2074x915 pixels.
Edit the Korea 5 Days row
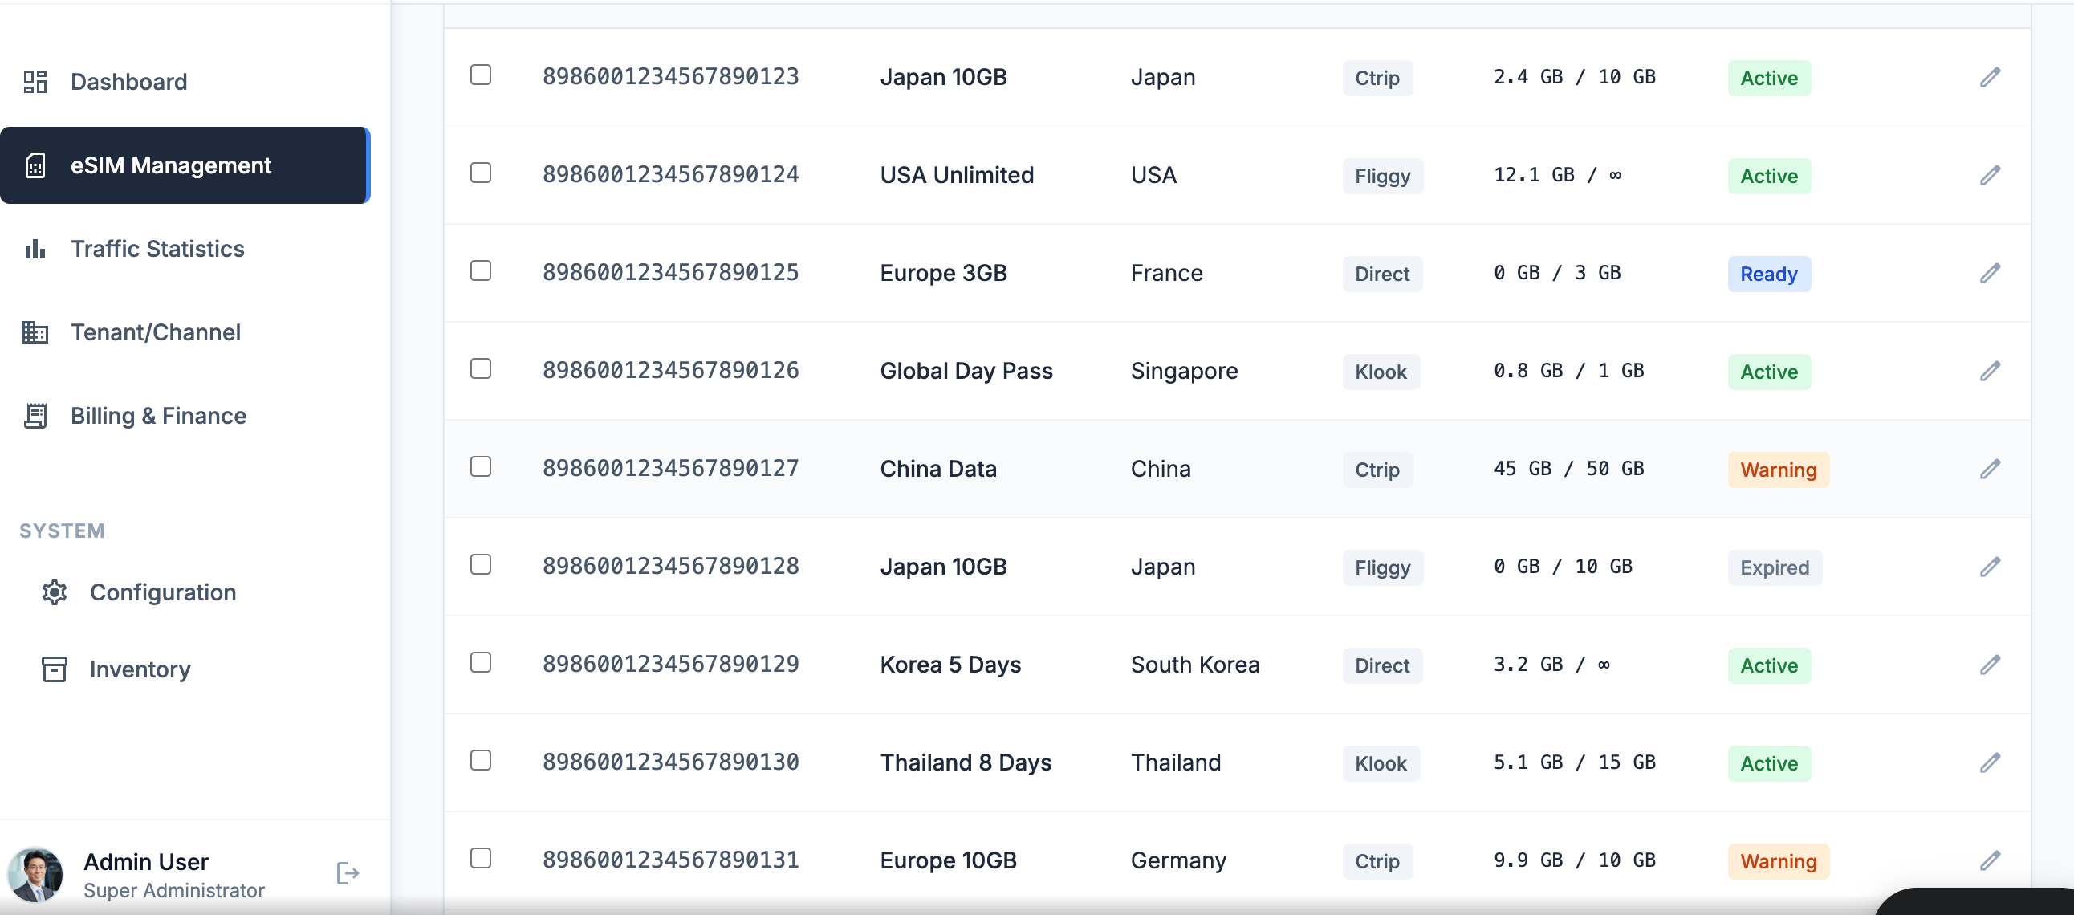[1990, 665]
